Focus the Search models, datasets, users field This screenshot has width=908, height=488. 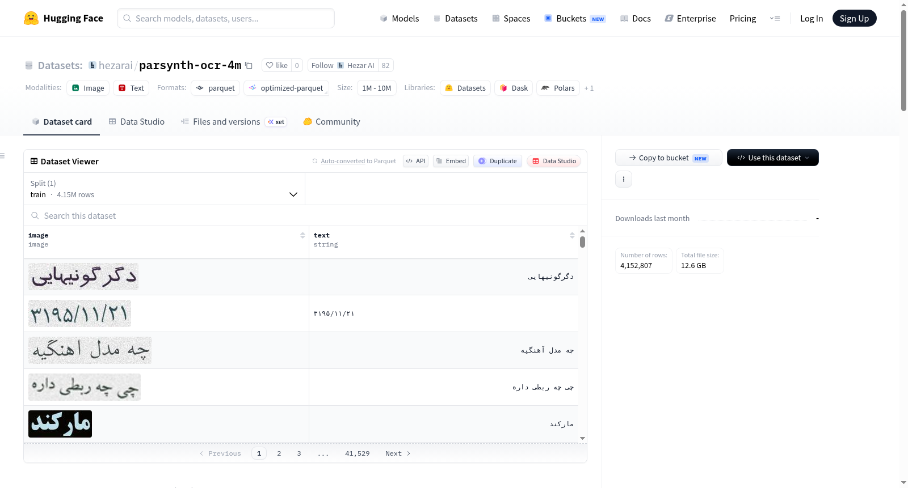click(x=226, y=18)
